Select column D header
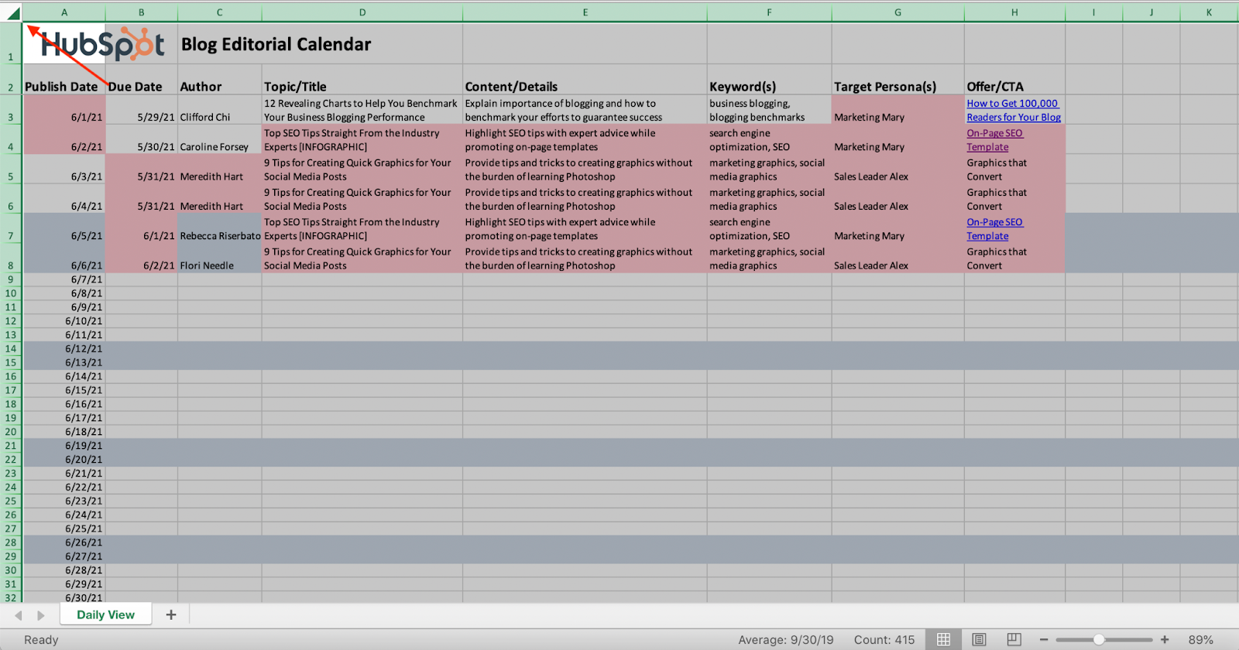 coord(362,12)
